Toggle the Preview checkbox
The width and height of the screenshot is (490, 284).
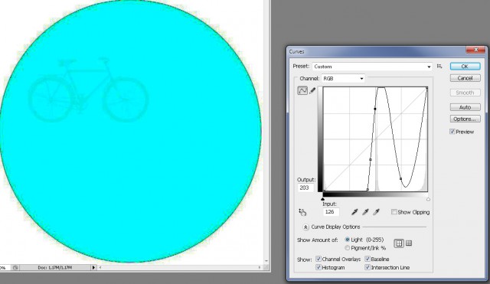(x=452, y=132)
